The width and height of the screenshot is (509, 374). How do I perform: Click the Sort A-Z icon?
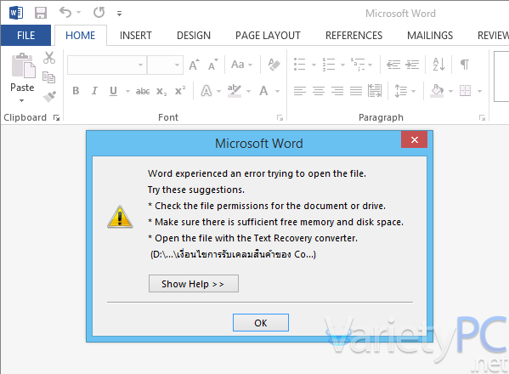point(438,65)
